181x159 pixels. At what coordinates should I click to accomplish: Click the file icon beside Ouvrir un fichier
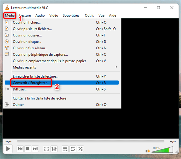(x=7, y=22)
